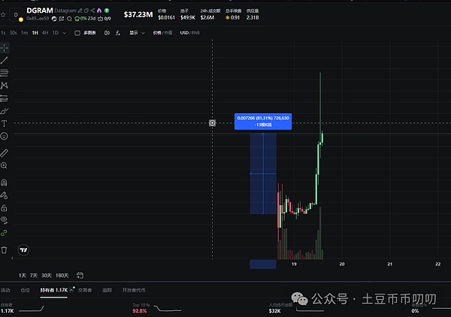This screenshot has height=317, width=451.
Task: Set chart range to 30天
Action: click(x=47, y=275)
